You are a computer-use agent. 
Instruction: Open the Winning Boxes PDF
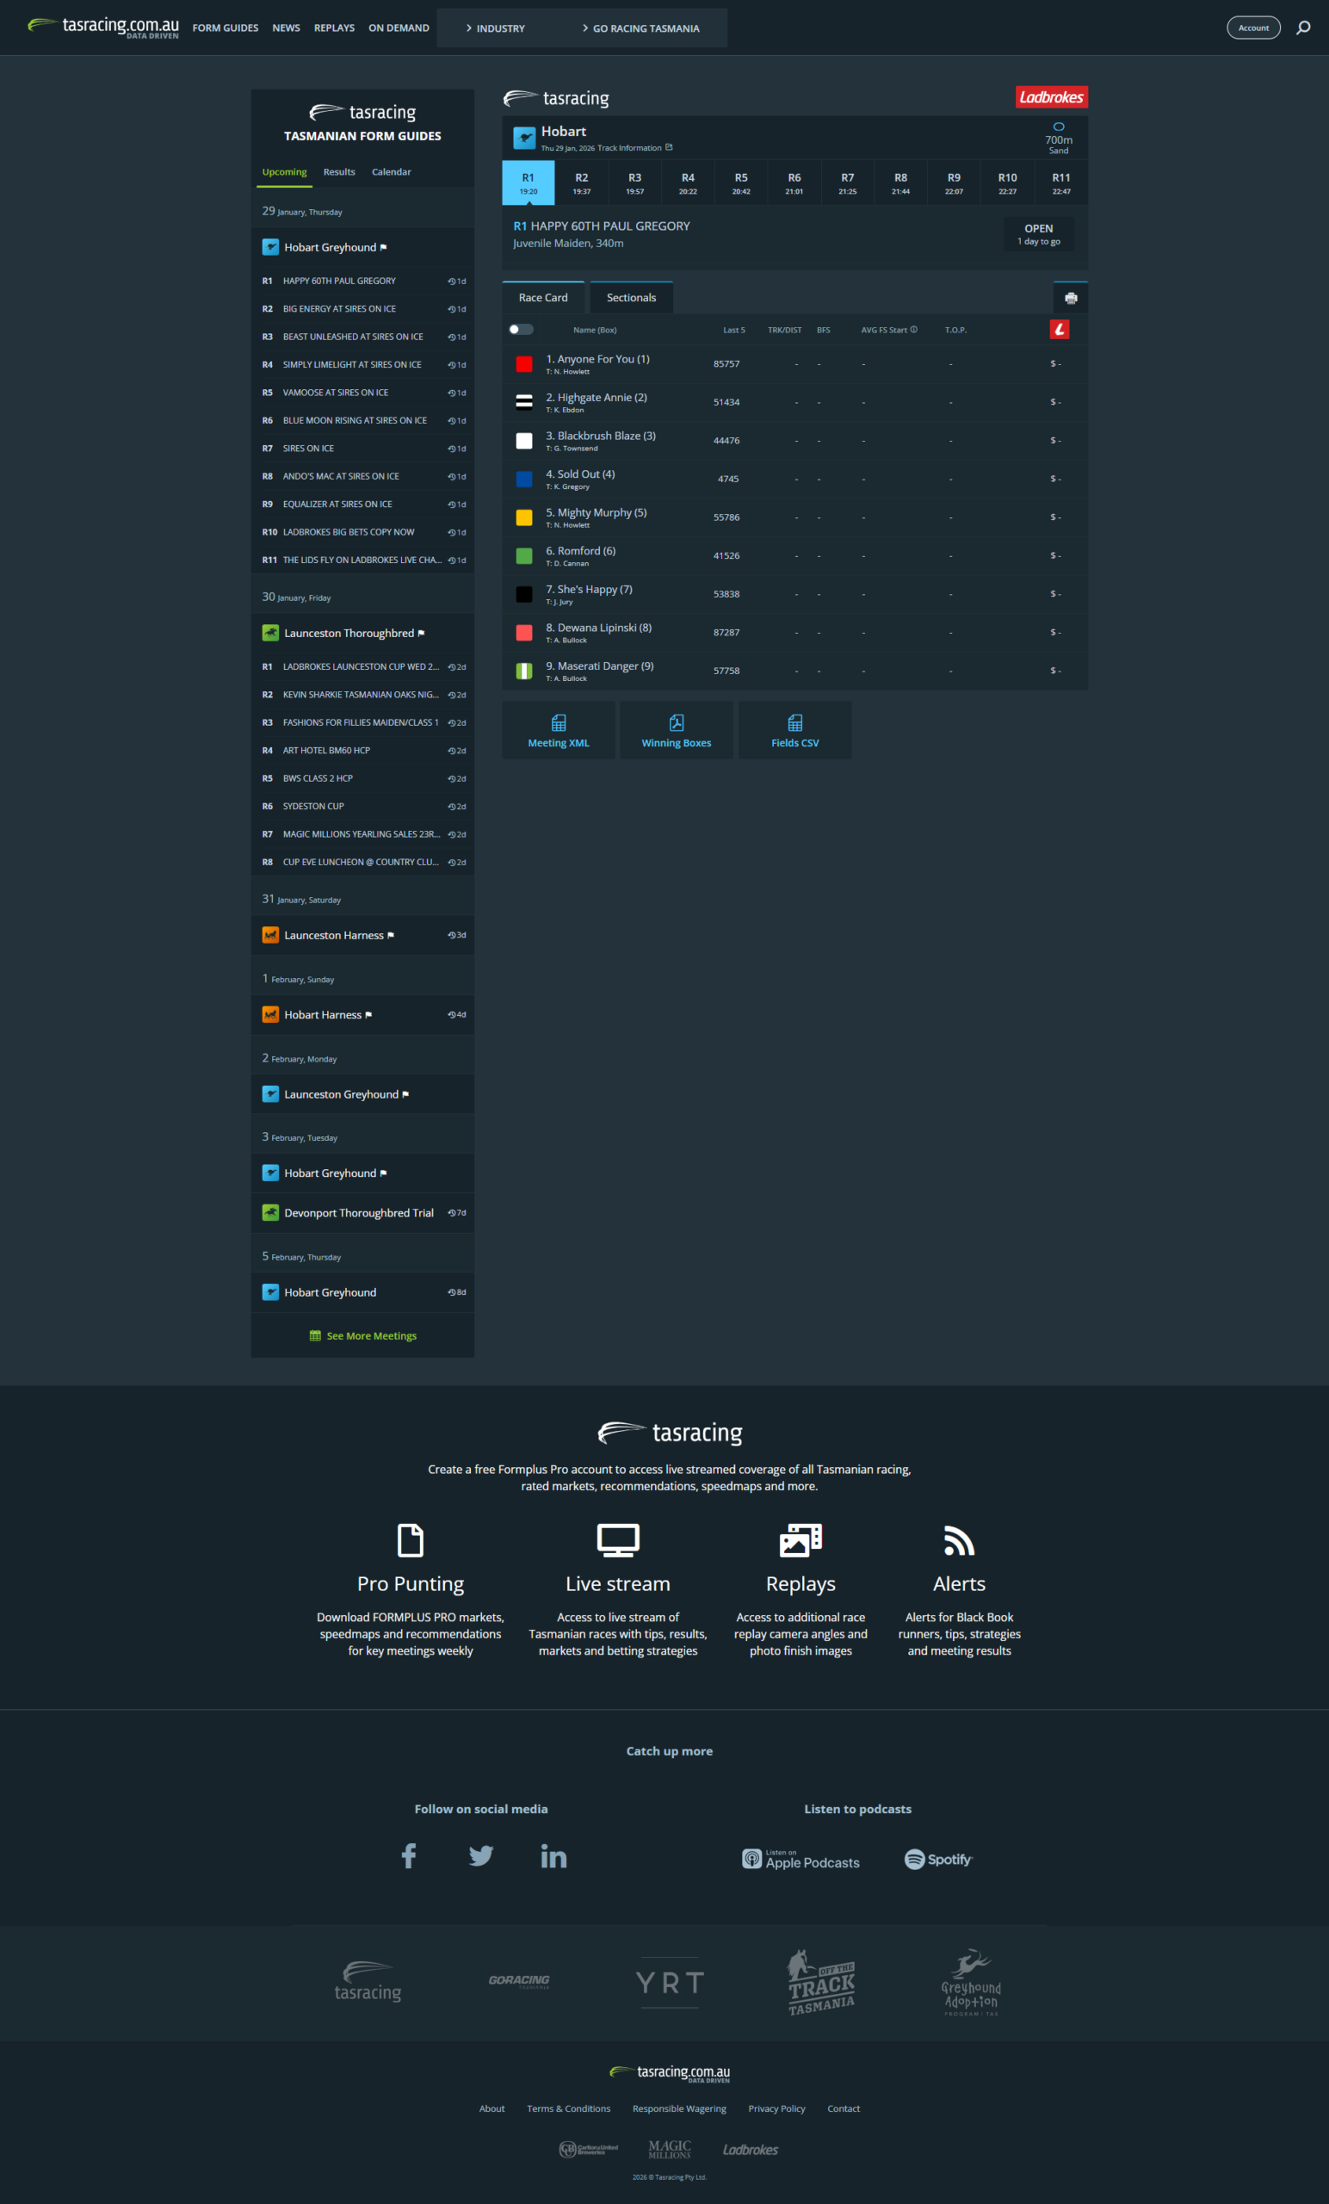pos(677,730)
